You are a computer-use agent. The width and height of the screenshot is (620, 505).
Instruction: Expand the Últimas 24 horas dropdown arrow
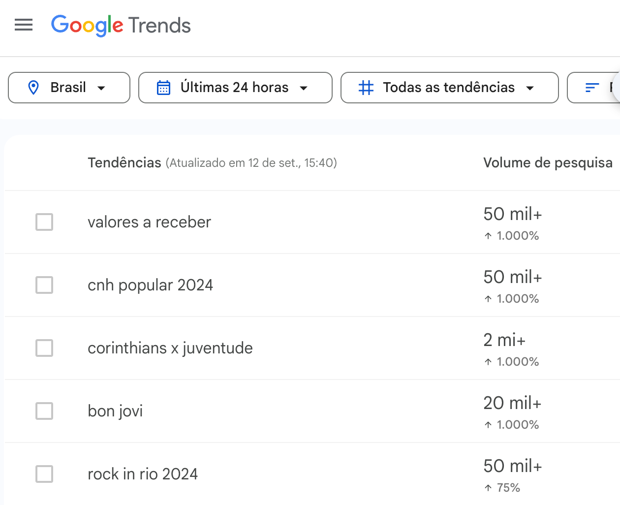tap(304, 88)
